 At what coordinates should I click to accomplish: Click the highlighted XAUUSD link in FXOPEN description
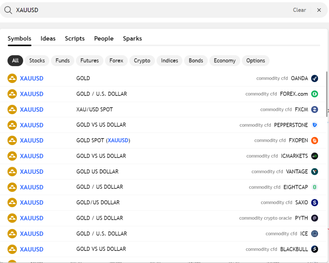click(118, 140)
